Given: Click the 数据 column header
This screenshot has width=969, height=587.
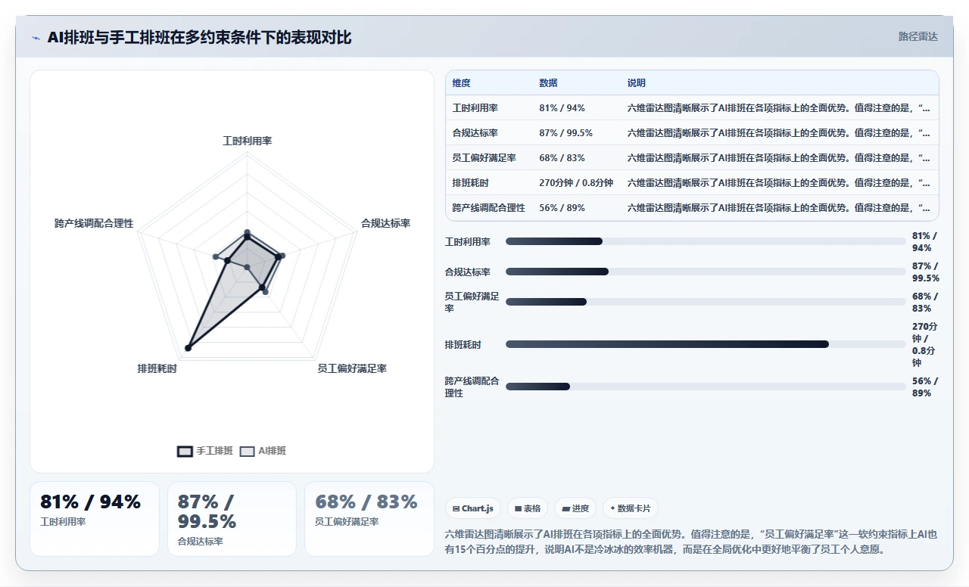Looking at the screenshot, I should coord(548,83).
